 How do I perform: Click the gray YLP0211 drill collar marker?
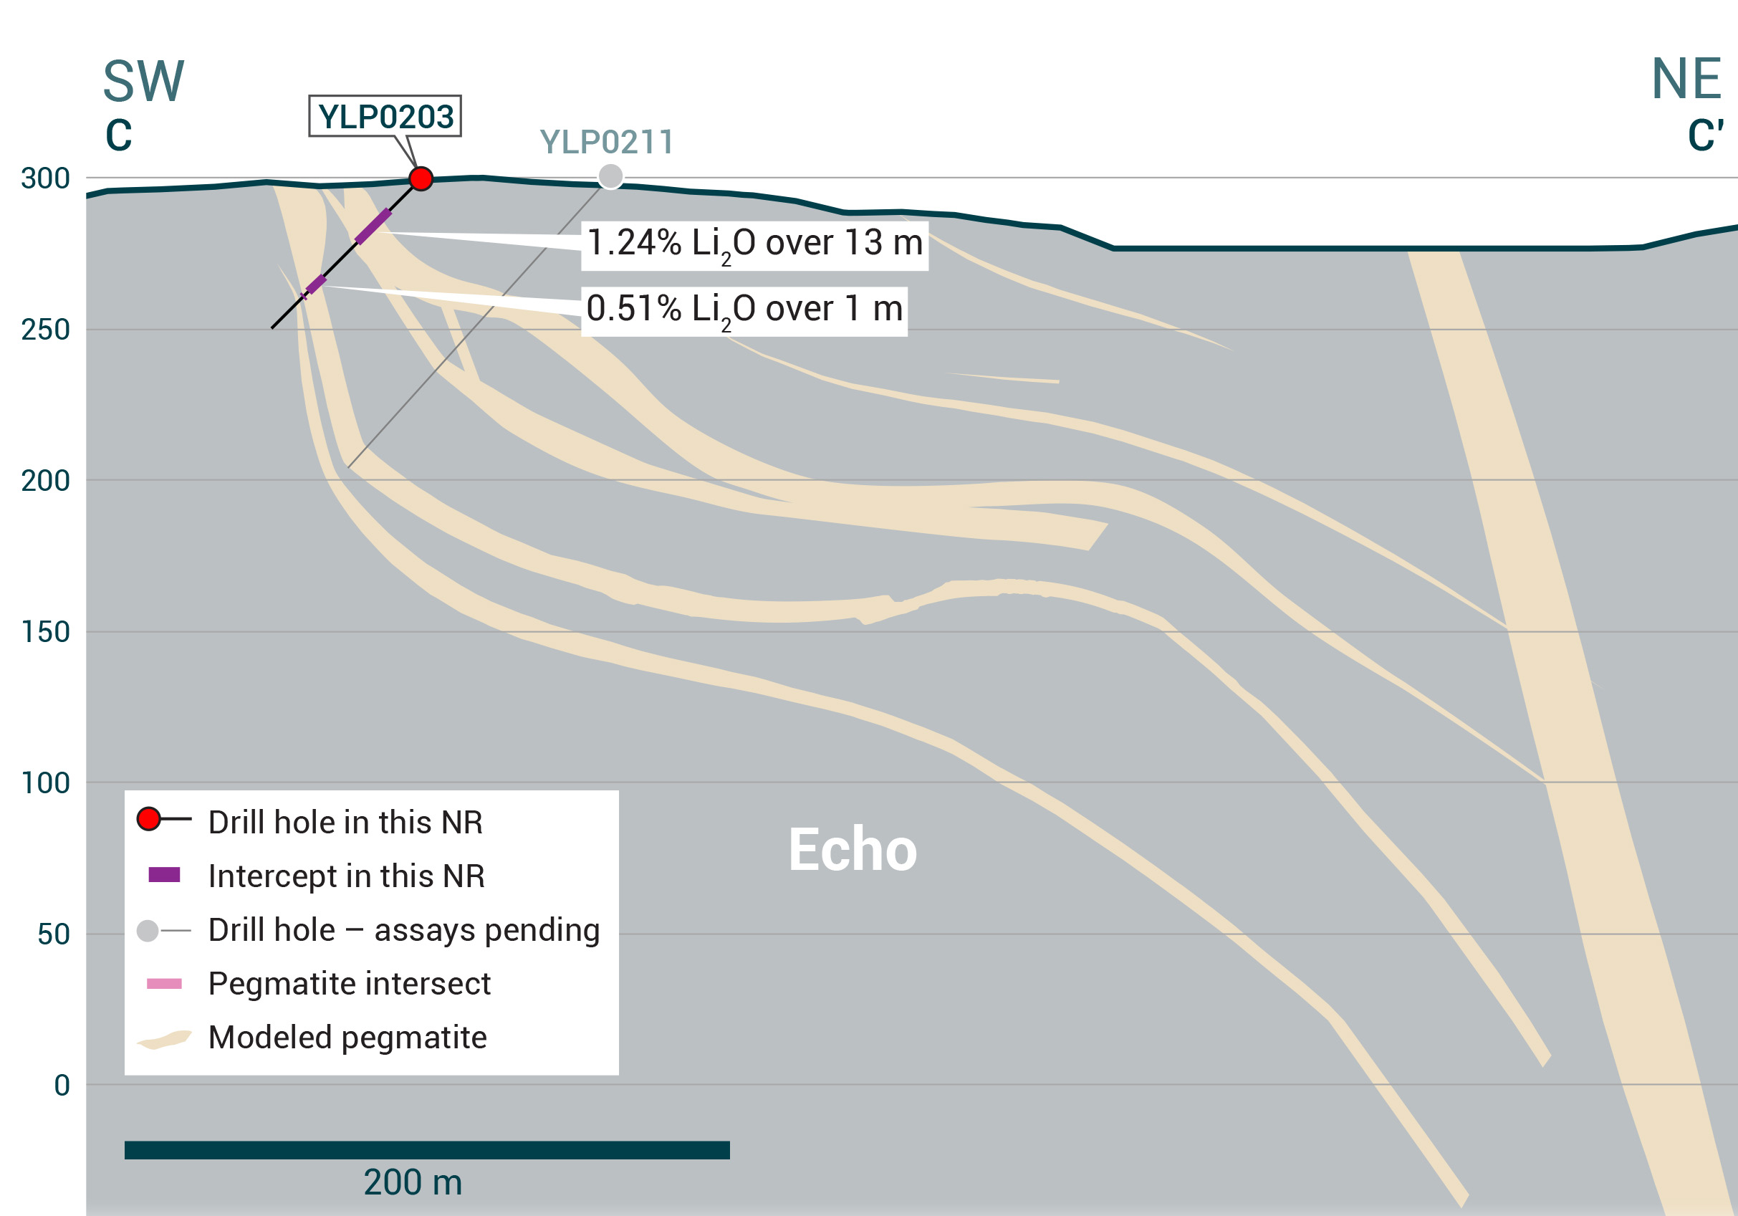tap(610, 176)
